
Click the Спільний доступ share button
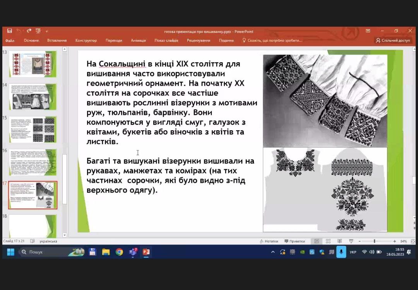pyautogui.click(x=392, y=40)
